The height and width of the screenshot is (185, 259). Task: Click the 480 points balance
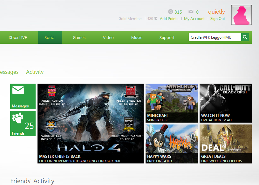click(150, 19)
